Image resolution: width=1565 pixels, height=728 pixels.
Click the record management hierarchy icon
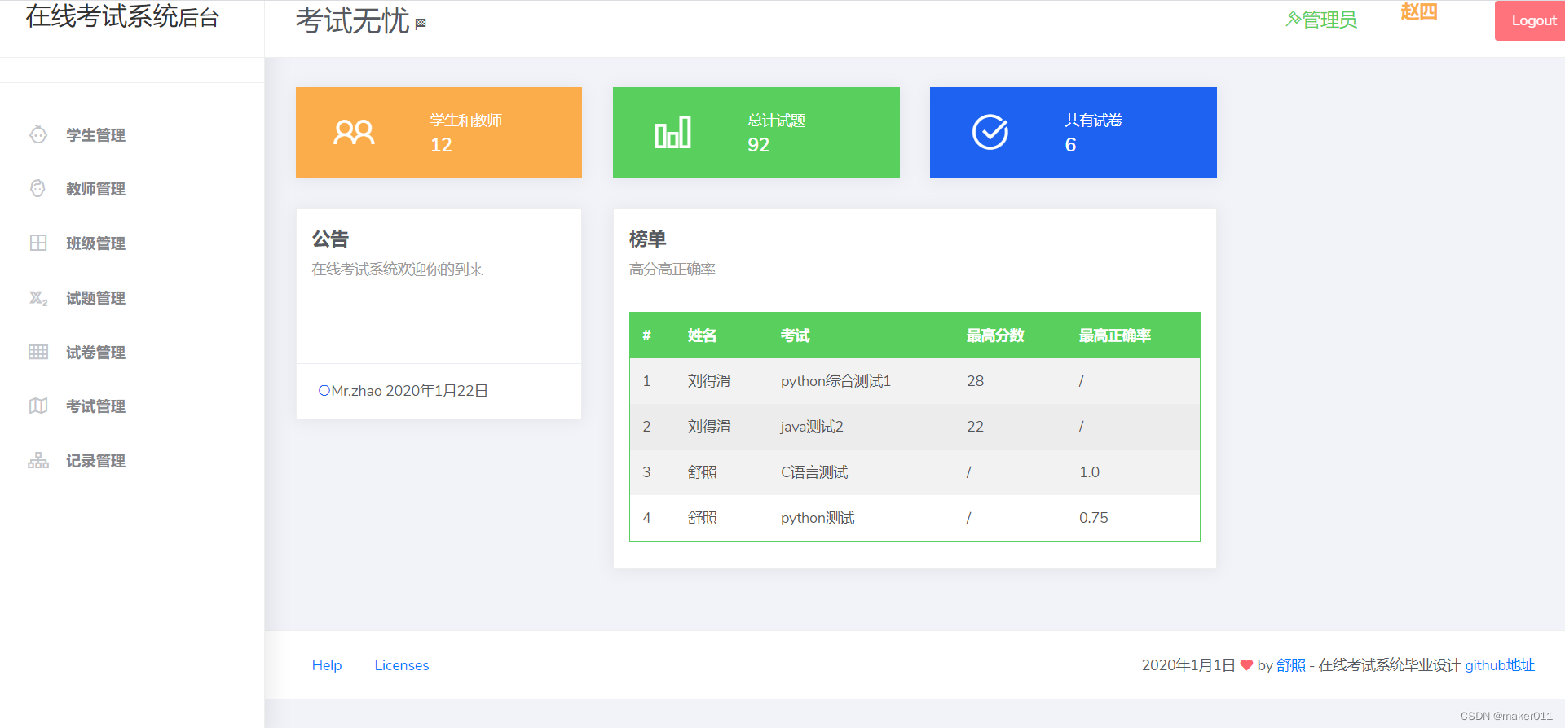38,460
